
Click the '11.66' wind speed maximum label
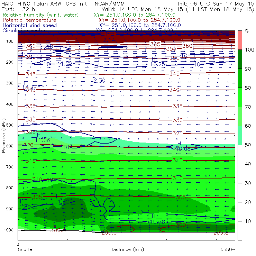43,140
